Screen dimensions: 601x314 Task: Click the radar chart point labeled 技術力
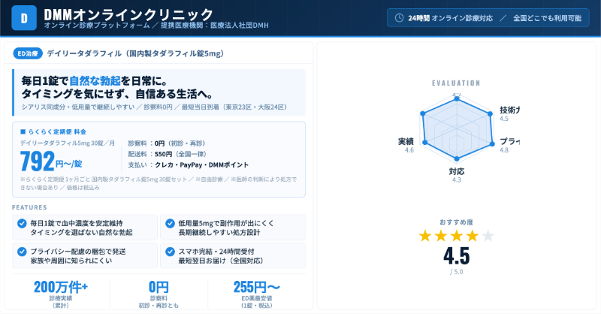491,115
